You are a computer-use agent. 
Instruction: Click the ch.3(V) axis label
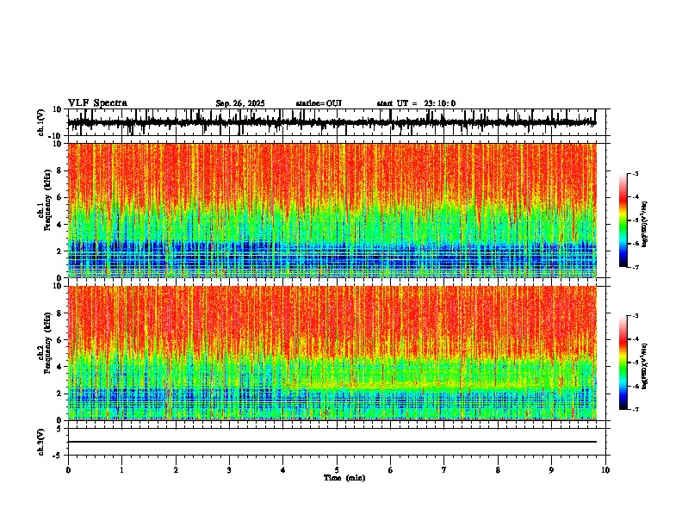(x=41, y=442)
